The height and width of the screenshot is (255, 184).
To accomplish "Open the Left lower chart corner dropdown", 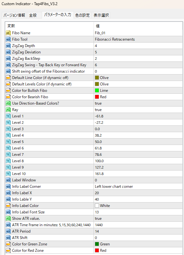I will [138, 187].
